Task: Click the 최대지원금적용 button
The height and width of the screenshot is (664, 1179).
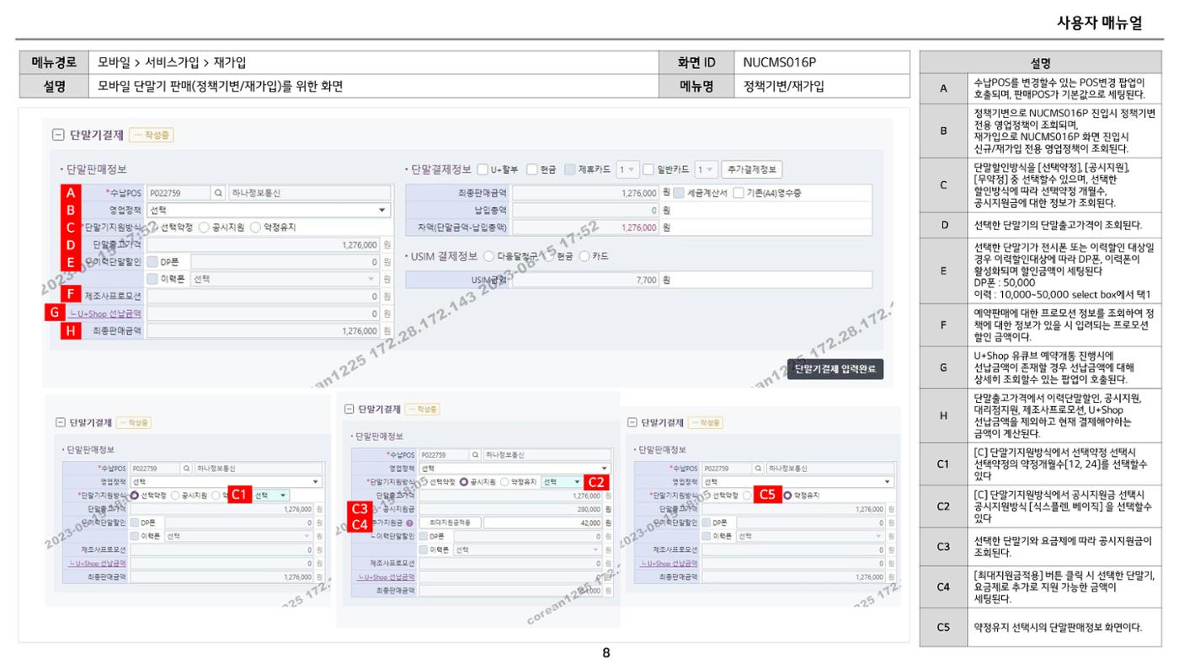Action: point(451,523)
